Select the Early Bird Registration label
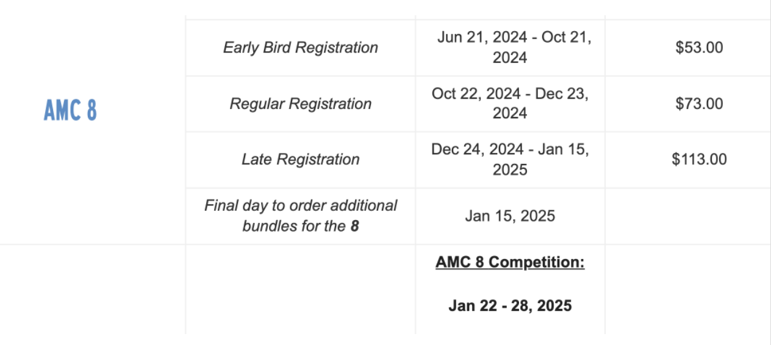Viewport: 771px width, 345px height. click(x=300, y=48)
